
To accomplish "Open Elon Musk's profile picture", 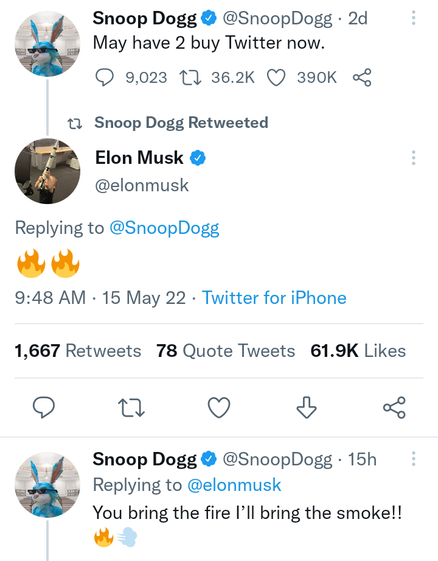I will (x=47, y=171).
